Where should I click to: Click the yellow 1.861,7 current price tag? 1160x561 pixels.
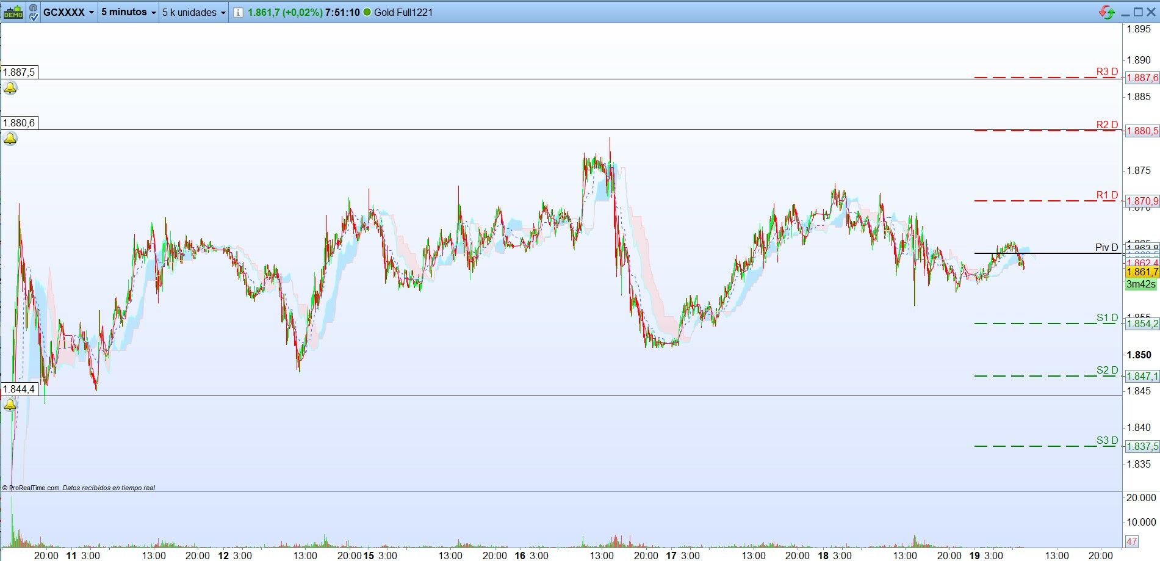tap(1142, 272)
